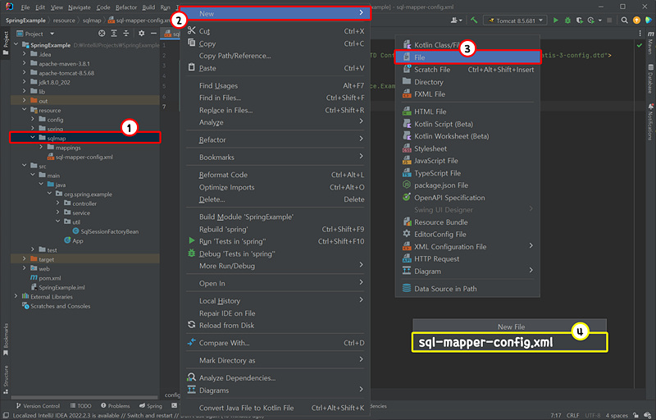Toggle the Project side tab
The width and height of the screenshot is (656, 420).
(6, 43)
